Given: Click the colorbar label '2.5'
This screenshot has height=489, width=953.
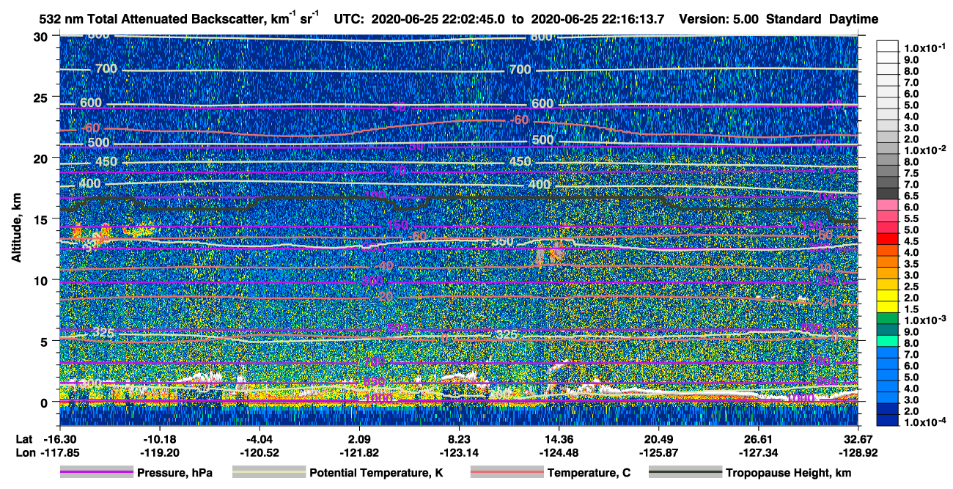Looking at the screenshot, I should [x=910, y=287].
